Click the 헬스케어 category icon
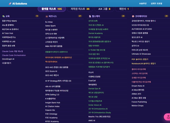The height and width of the screenshot is (123, 170). pos(90,16)
